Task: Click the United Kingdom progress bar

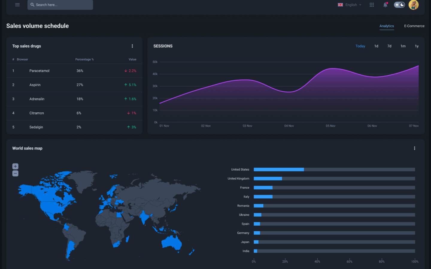Action: click(x=334, y=178)
